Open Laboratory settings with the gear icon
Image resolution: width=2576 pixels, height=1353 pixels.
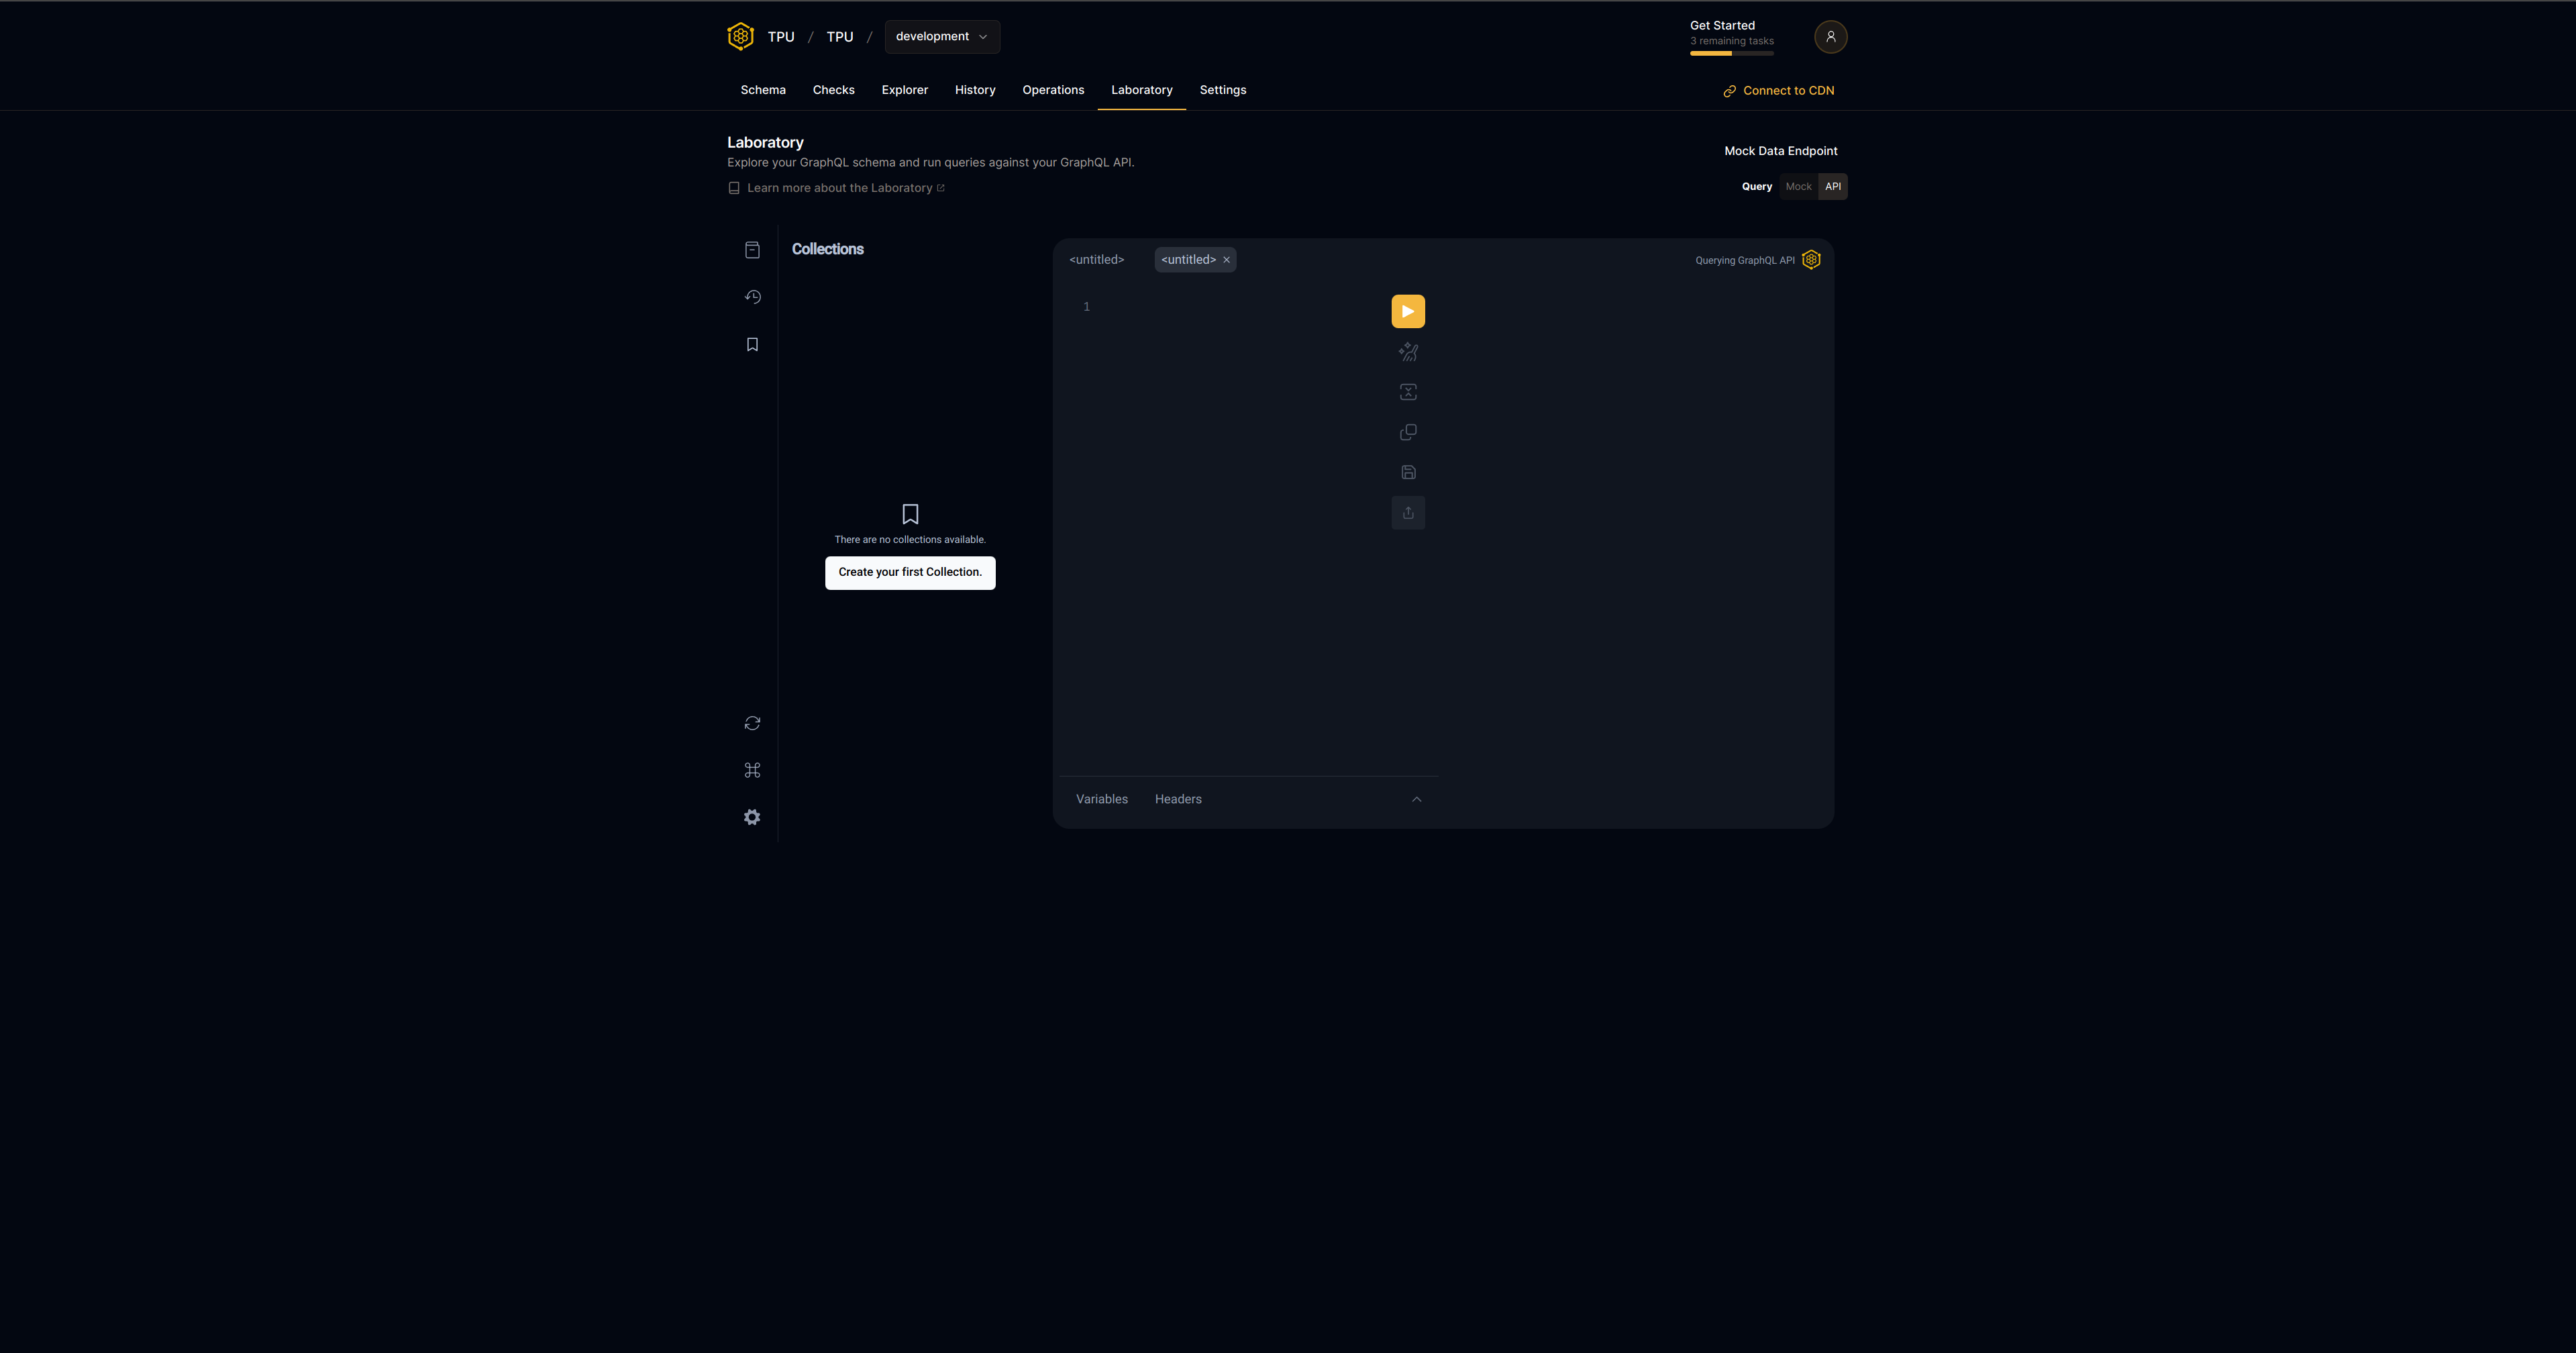point(752,817)
